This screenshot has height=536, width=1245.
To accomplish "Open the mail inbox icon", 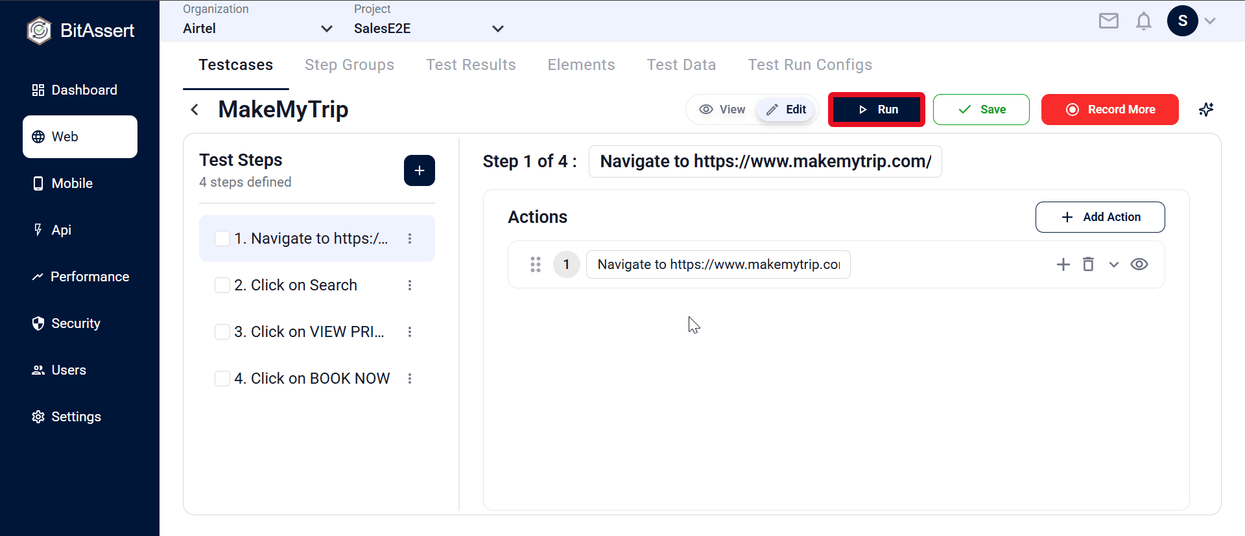I will [1109, 21].
